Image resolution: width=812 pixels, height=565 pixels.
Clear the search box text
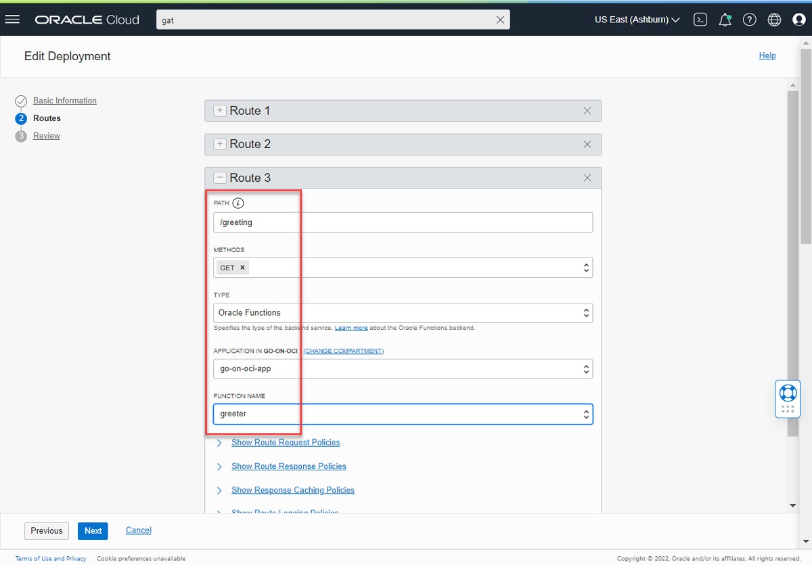(x=500, y=20)
